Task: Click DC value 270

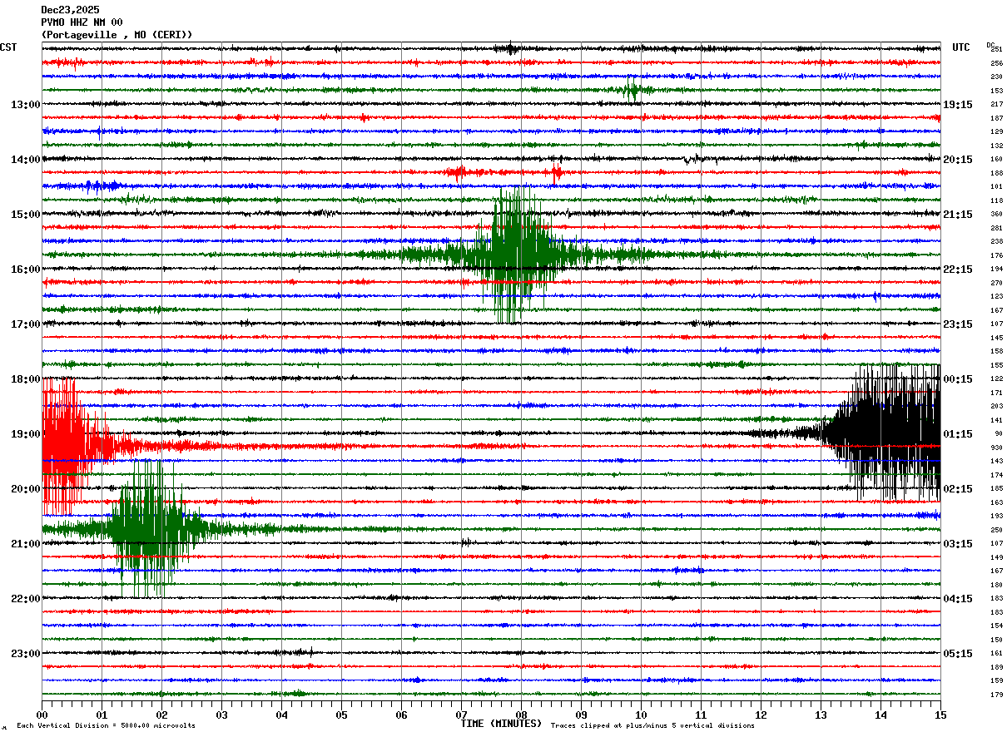Action: (996, 283)
